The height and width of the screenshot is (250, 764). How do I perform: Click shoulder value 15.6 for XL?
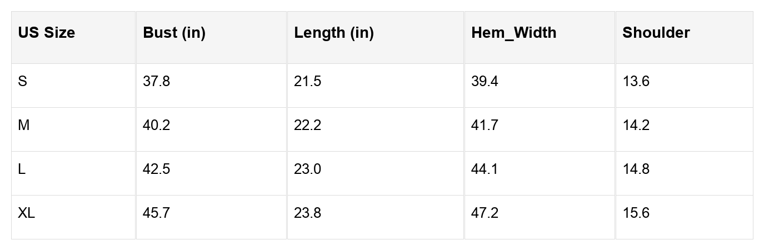pyautogui.click(x=636, y=213)
